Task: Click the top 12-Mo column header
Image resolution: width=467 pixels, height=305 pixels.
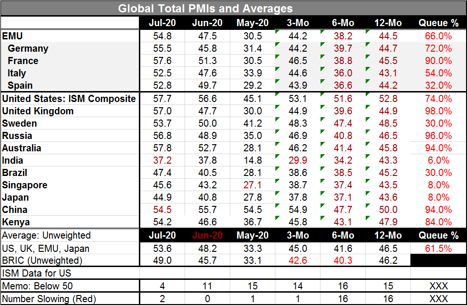Action: 388,23
